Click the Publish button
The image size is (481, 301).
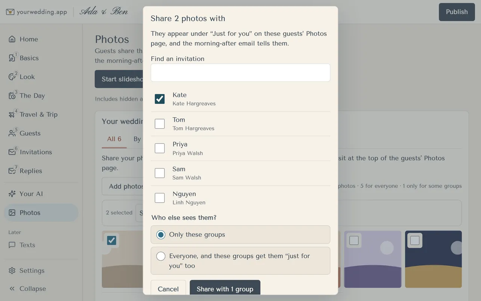(x=457, y=12)
